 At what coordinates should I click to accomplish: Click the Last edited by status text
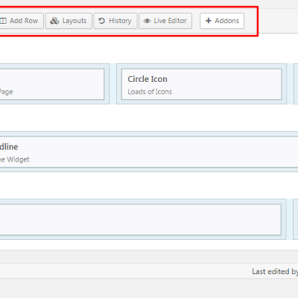(x=275, y=272)
